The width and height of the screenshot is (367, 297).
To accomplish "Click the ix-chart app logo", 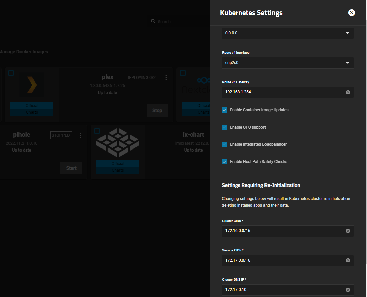I will tap(118, 143).
